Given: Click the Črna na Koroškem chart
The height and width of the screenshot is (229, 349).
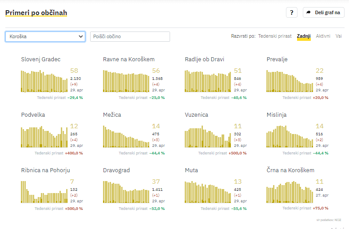Looking at the screenshot, I should pyautogui.click(x=290, y=192).
